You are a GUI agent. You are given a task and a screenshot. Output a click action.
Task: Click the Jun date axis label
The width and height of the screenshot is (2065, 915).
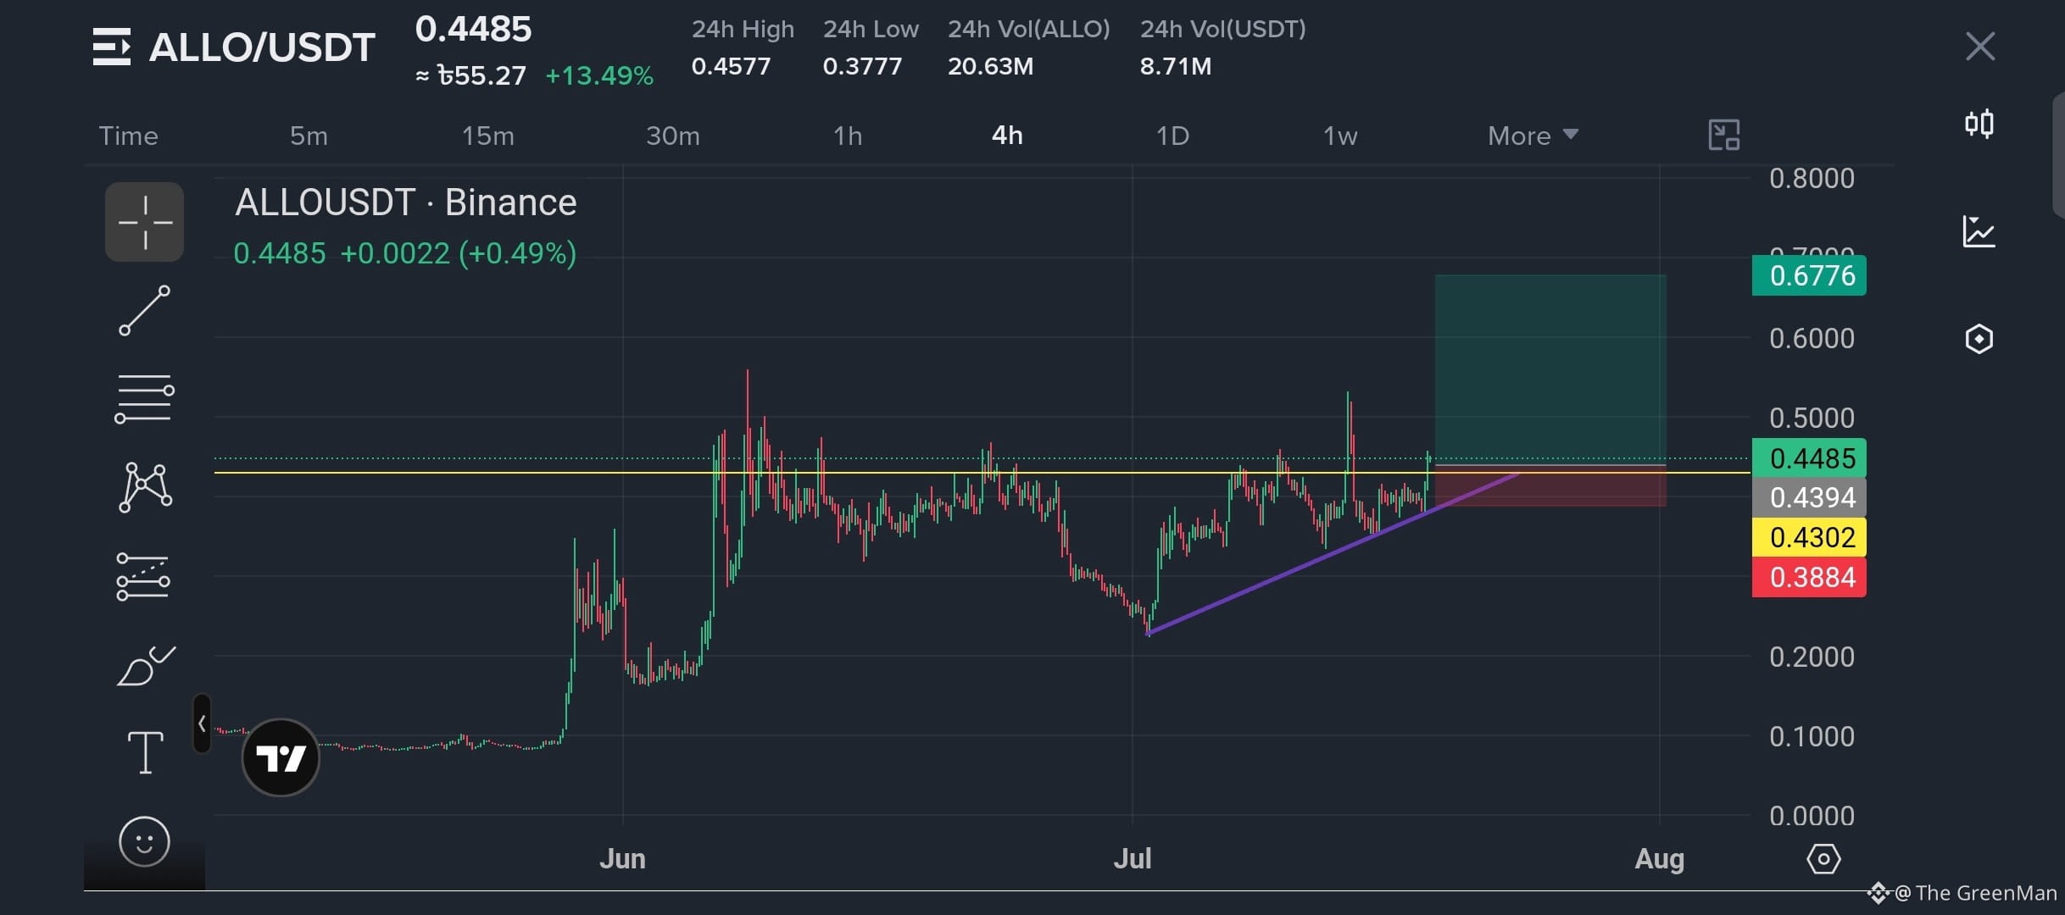click(x=622, y=859)
